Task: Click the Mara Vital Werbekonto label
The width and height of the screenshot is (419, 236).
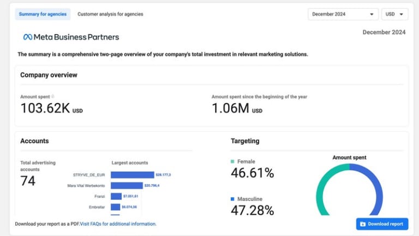Action: (86, 186)
